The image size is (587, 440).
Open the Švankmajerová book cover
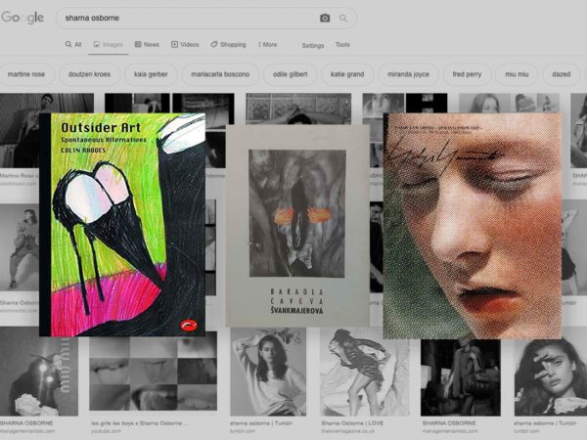click(x=297, y=226)
